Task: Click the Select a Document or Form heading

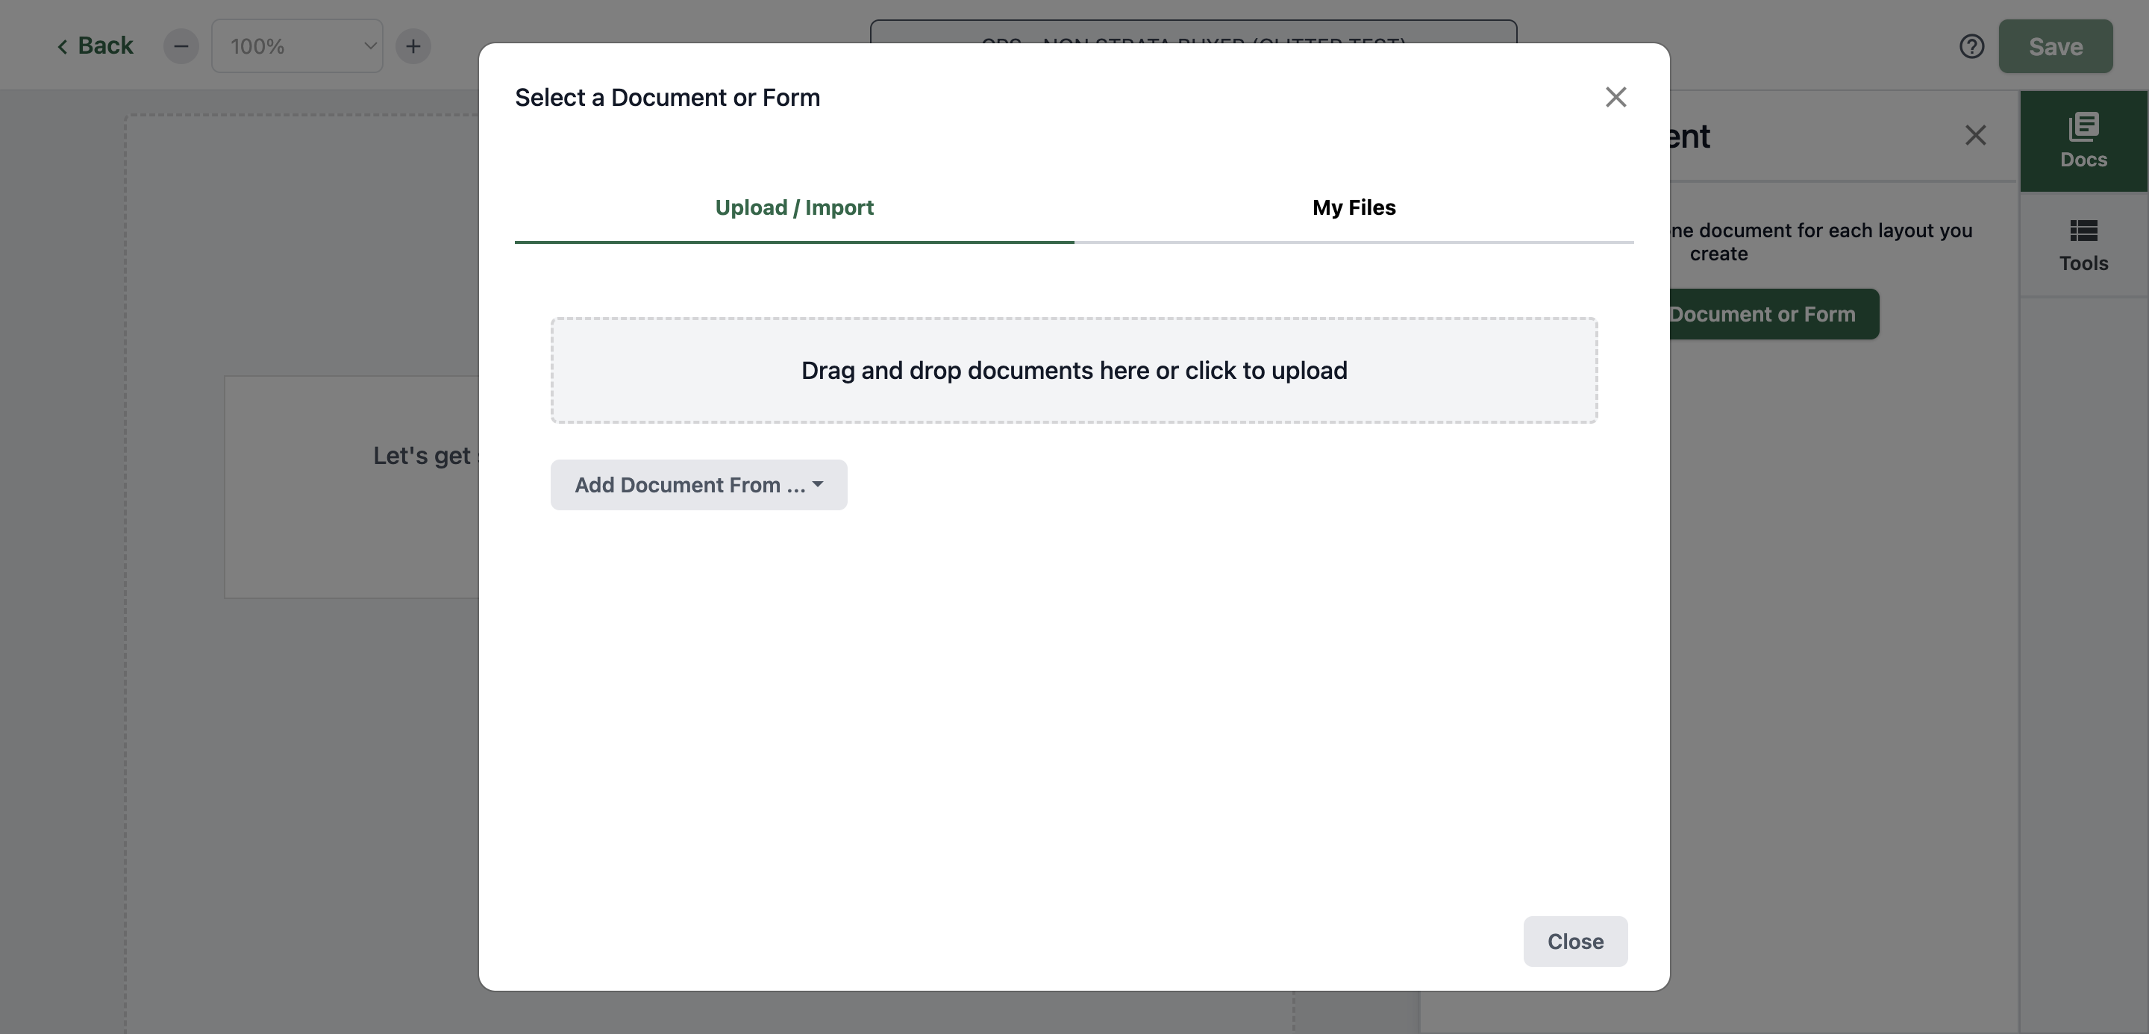Action: [x=667, y=98]
